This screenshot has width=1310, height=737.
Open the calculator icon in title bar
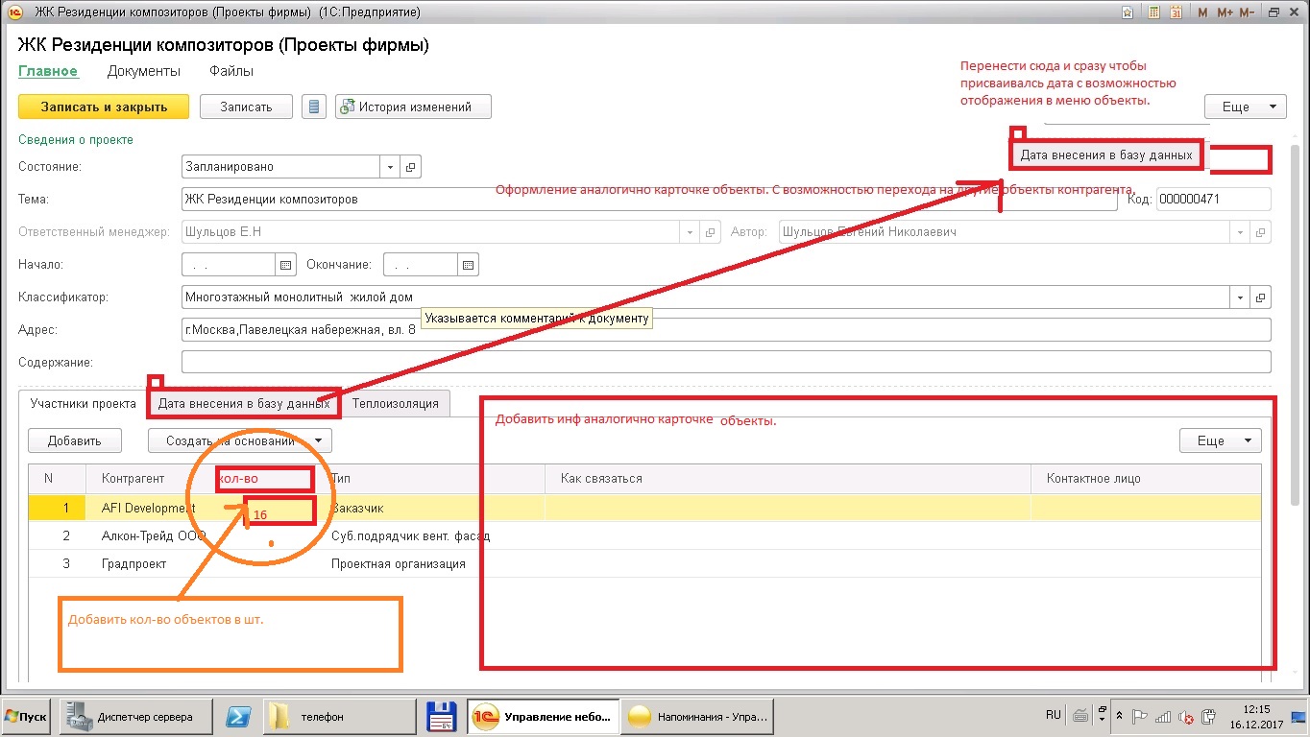(x=1153, y=12)
